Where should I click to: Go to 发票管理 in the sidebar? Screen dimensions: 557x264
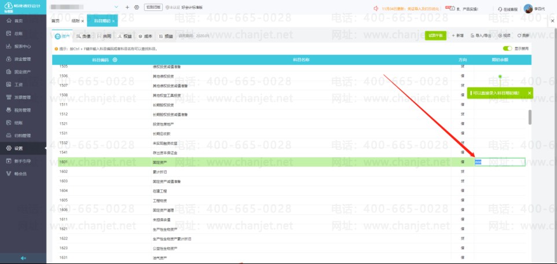coord(23,97)
